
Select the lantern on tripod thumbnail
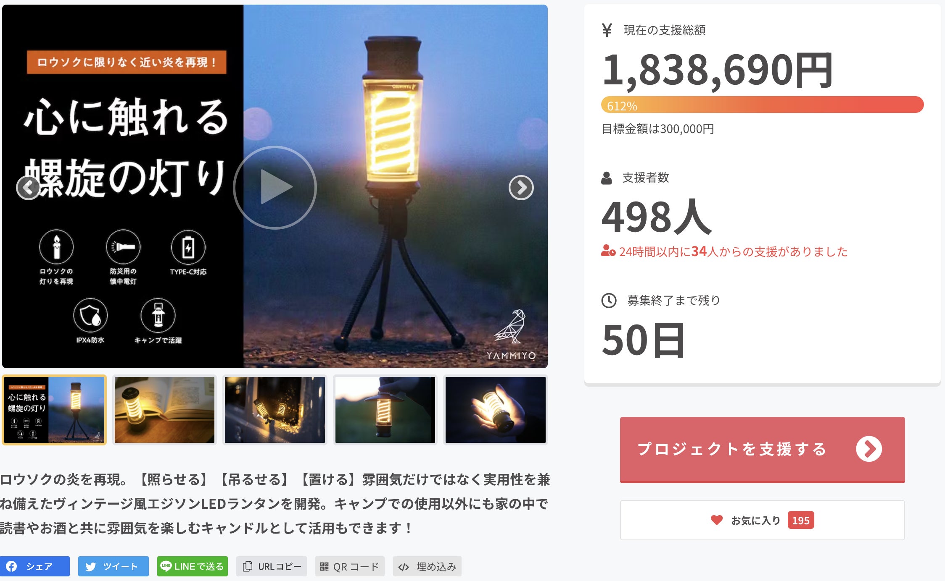(x=54, y=410)
